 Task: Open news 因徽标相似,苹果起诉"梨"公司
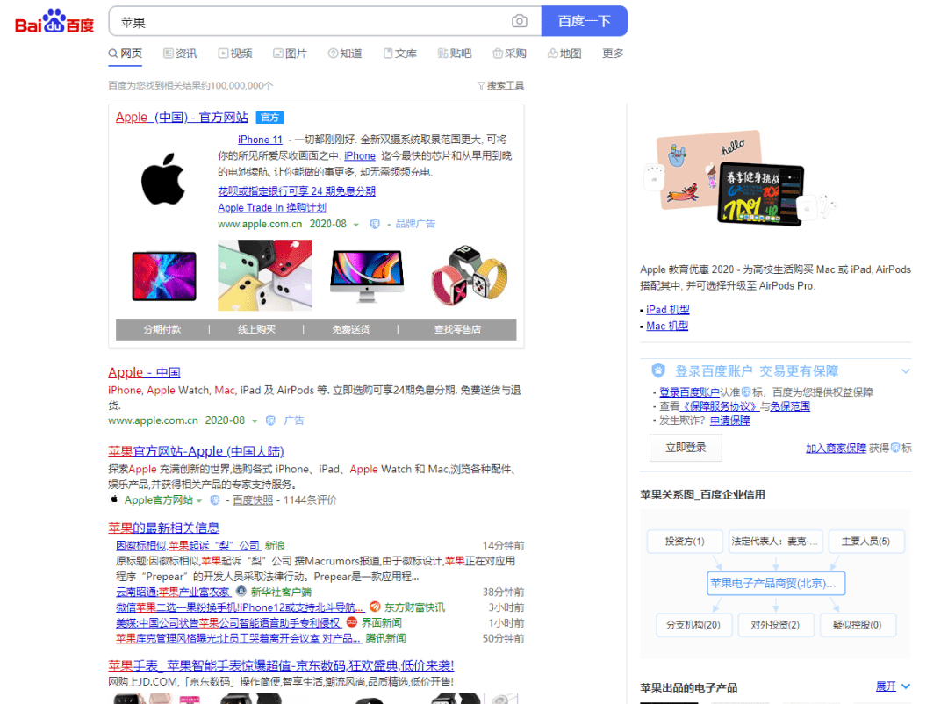[188, 545]
